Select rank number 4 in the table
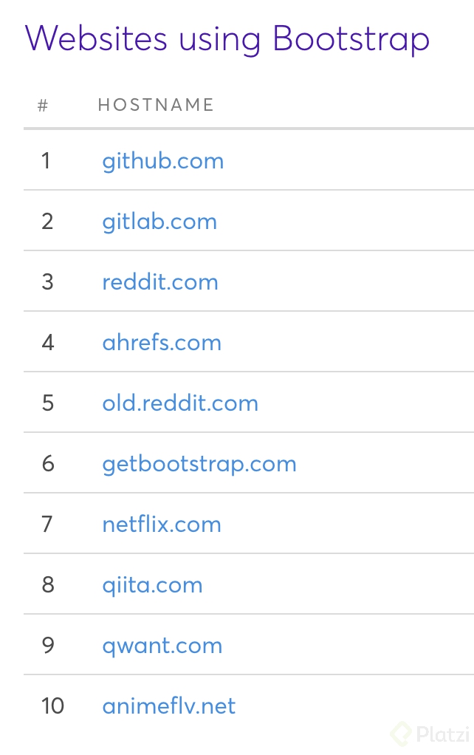The image size is (474, 755). click(48, 343)
